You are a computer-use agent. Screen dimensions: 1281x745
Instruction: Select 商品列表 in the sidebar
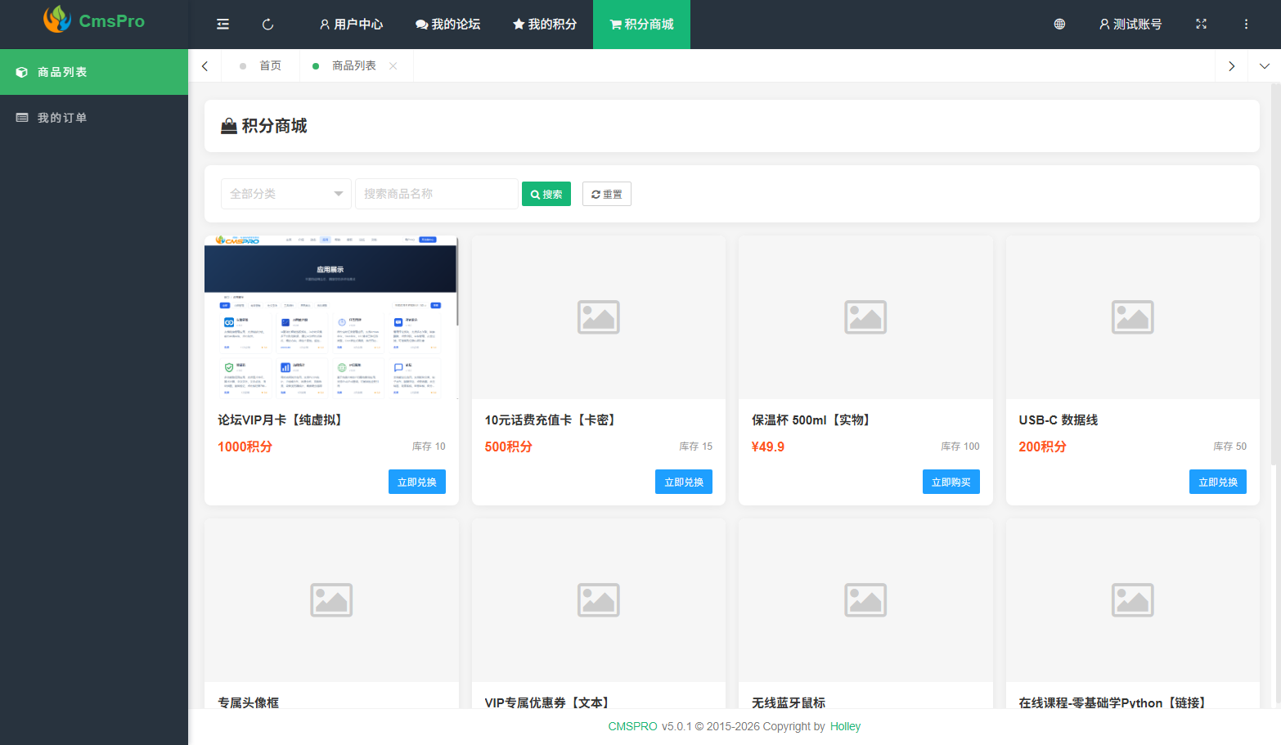pos(94,72)
